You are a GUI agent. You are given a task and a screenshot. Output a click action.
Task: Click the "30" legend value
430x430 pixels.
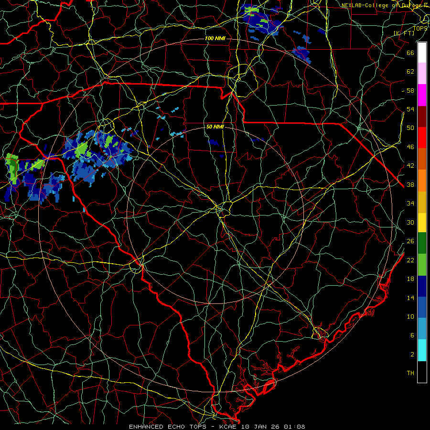[x=410, y=222]
